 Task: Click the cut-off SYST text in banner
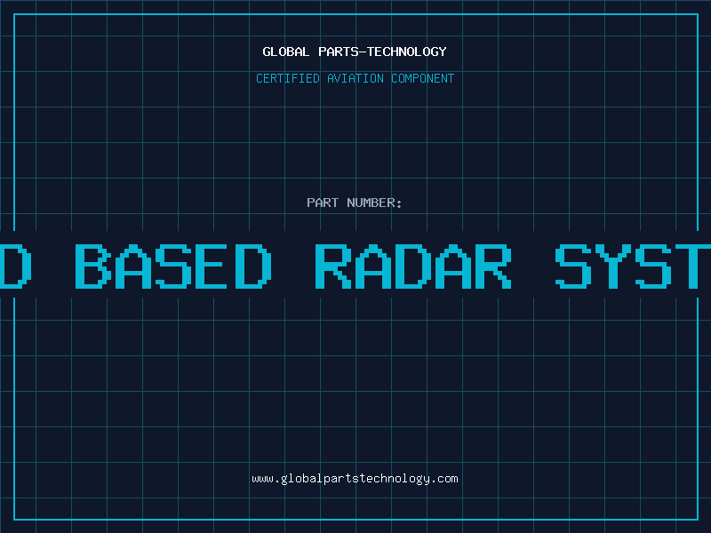(632, 266)
